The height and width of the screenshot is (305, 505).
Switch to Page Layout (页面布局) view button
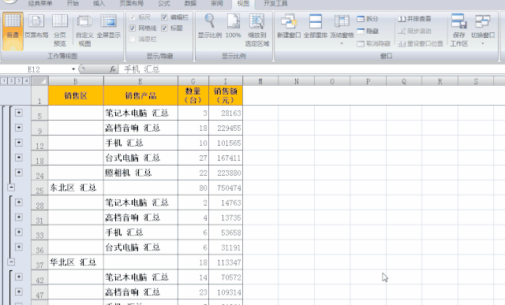coord(36,26)
